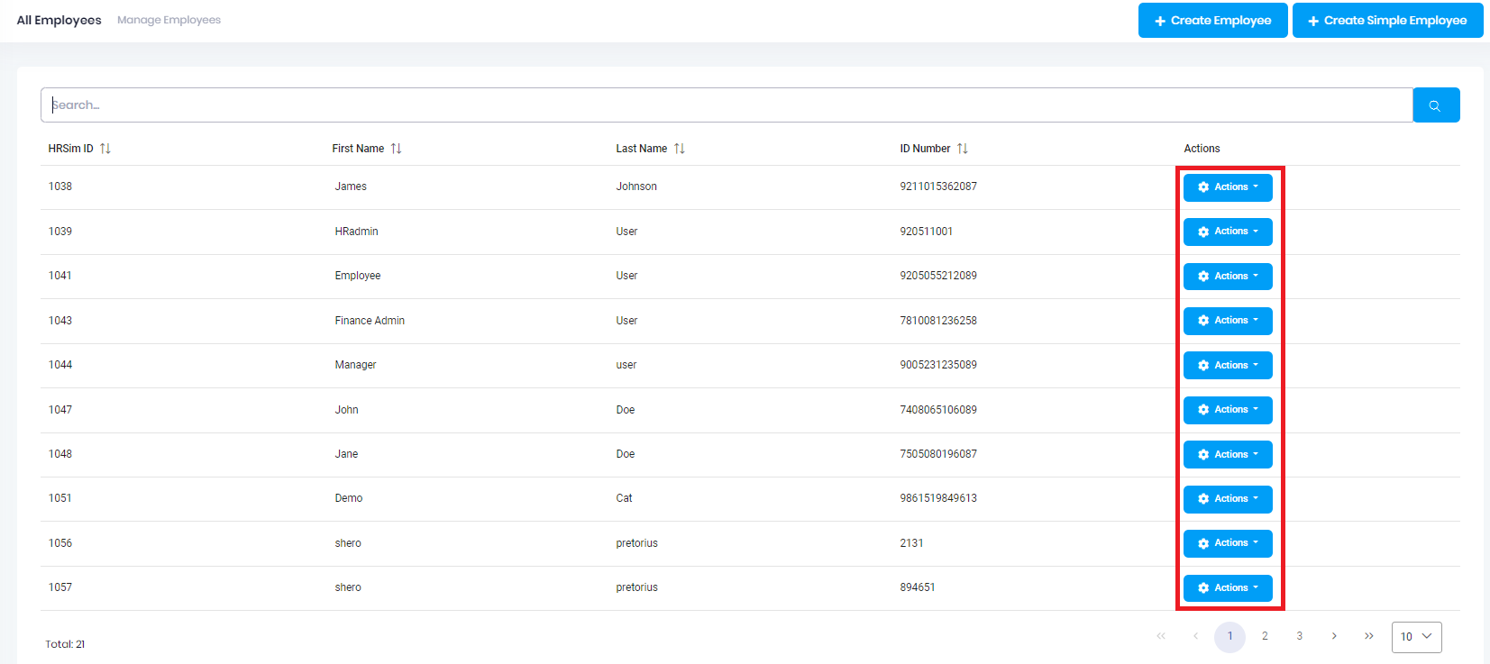
Task: Focus the employee Search field
Action: tap(727, 105)
